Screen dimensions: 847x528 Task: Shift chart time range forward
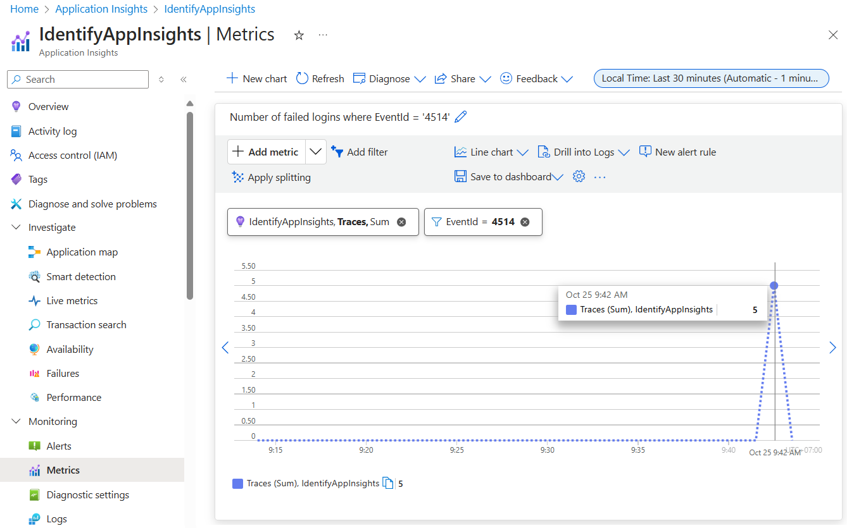coord(832,347)
